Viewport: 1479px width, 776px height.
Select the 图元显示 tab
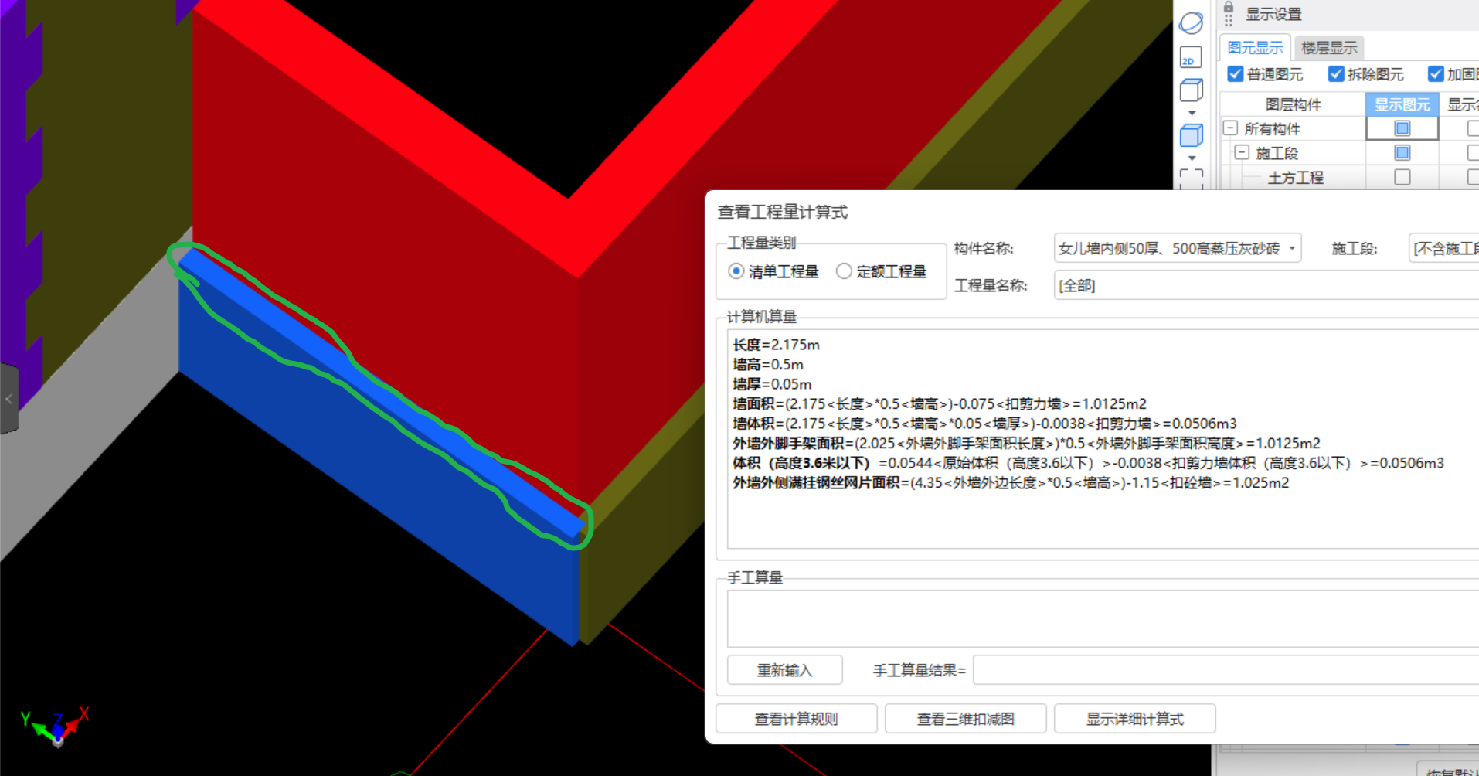click(x=1255, y=47)
